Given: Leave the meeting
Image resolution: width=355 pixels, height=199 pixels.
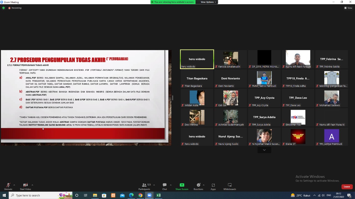Looking at the screenshot, I should tap(347, 187).
